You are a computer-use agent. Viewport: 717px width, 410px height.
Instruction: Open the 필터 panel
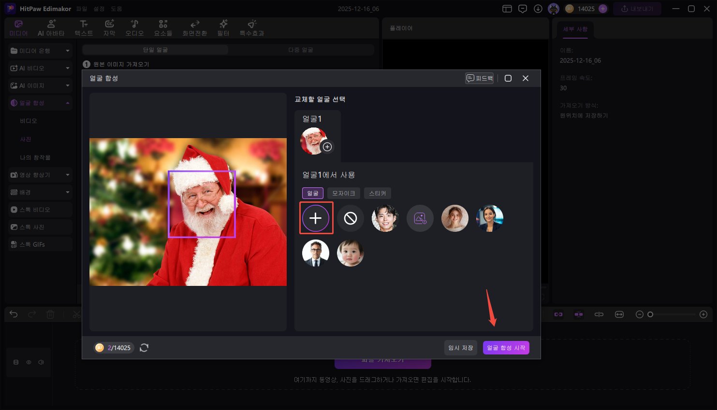tap(223, 27)
